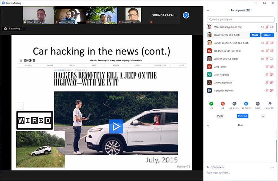Click the 'go slower' reaction icon

(x=234, y=103)
